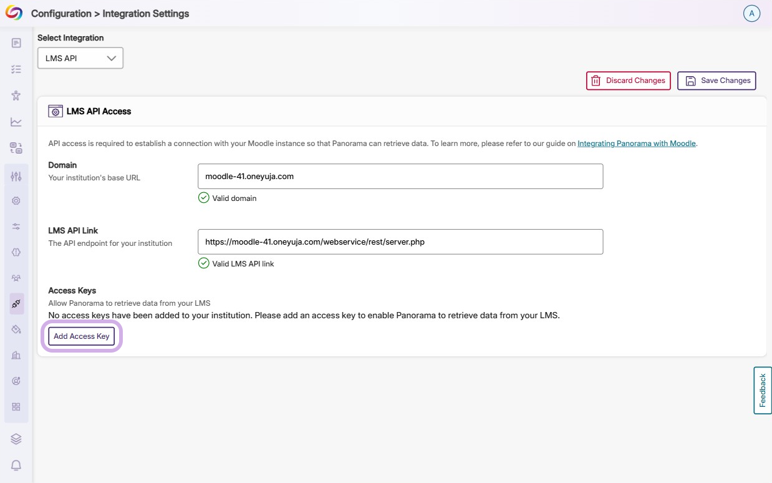This screenshot has height=483, width=772.
Task: Click 'Allow Panorama to retrieve data' description
Action: pos(130,303)
